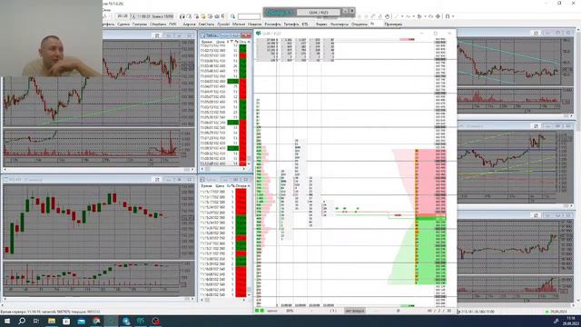The image size is (581, 327).
Task: Click the GUM / RIZ3 field in floating panel
Action: click(319, 12)
